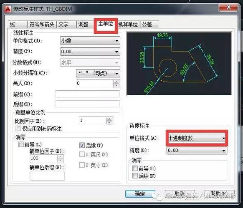Image resolution: width=243 pixels, height=208 pixels.
Task: Switch to the 公差 tab
Action: tap(149, 25)
